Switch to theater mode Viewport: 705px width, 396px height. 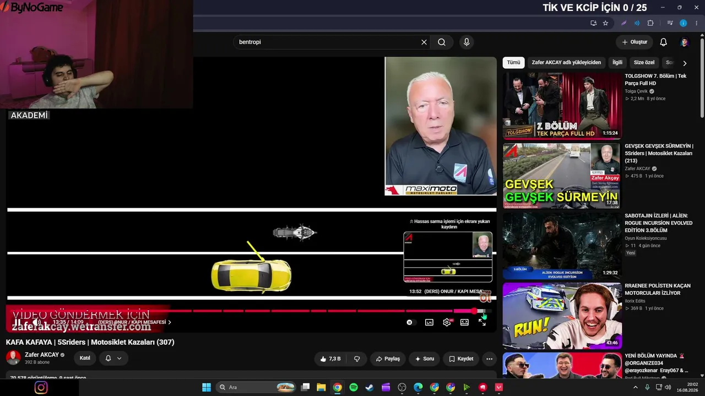464,322
